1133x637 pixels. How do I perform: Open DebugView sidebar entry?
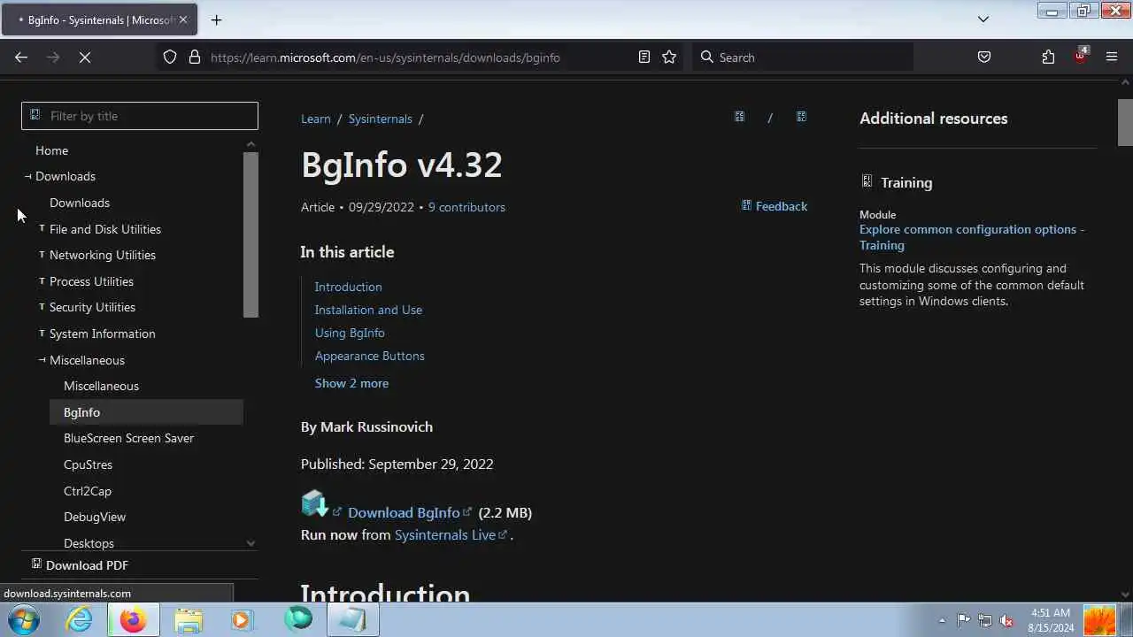95,517
